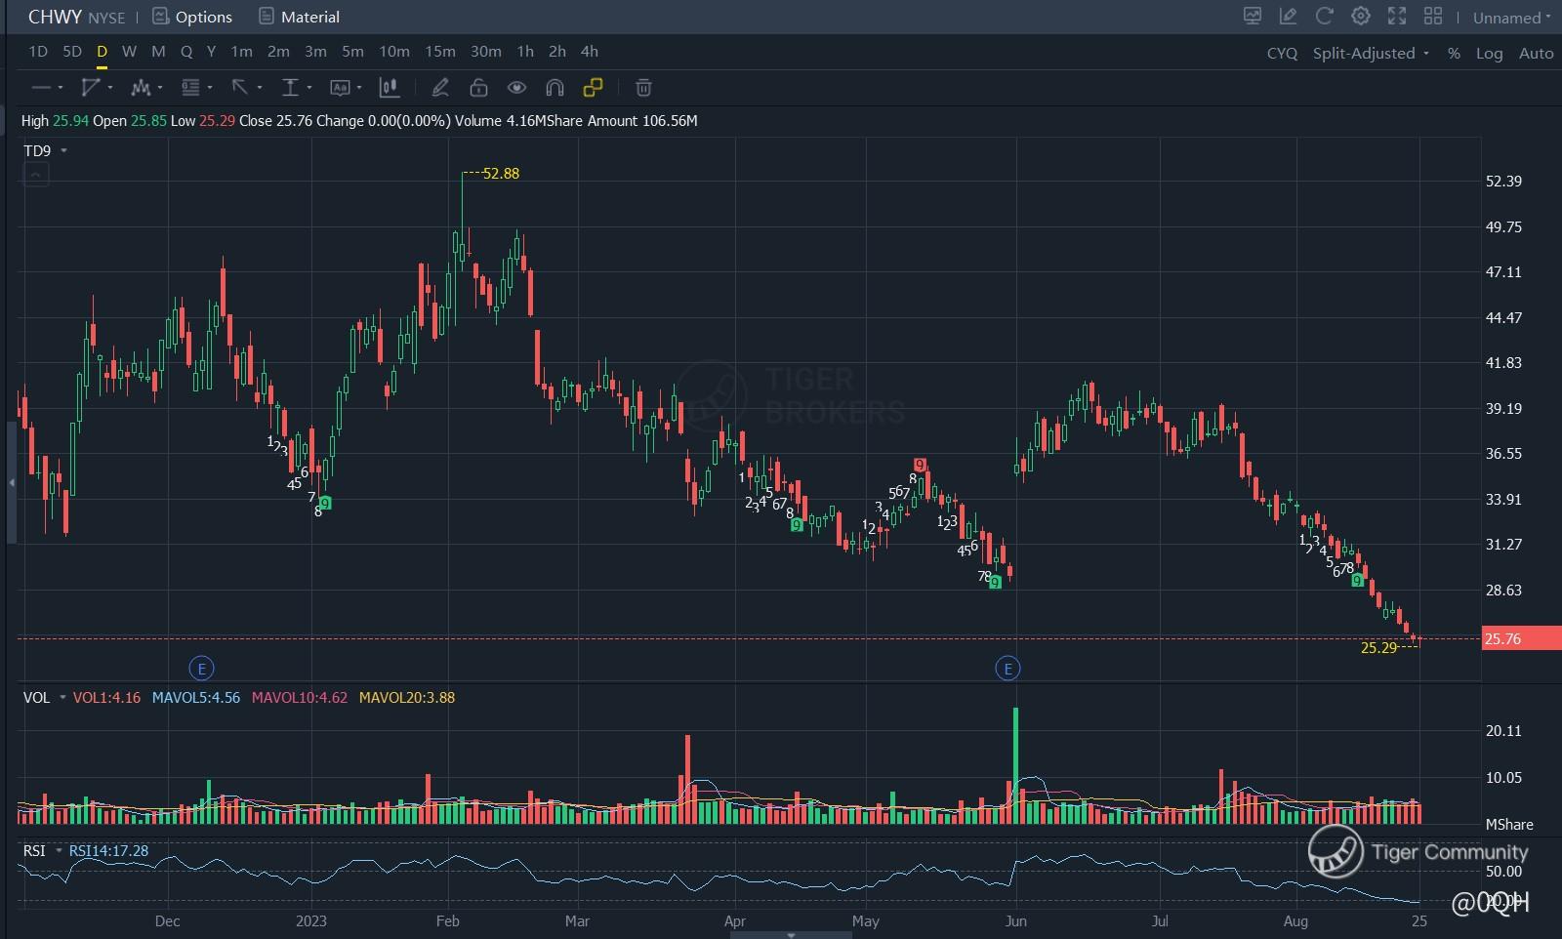1562x939 pixels.
Task: Expand the Split-Adjusted dropdown
Action: coord(1371,54)
